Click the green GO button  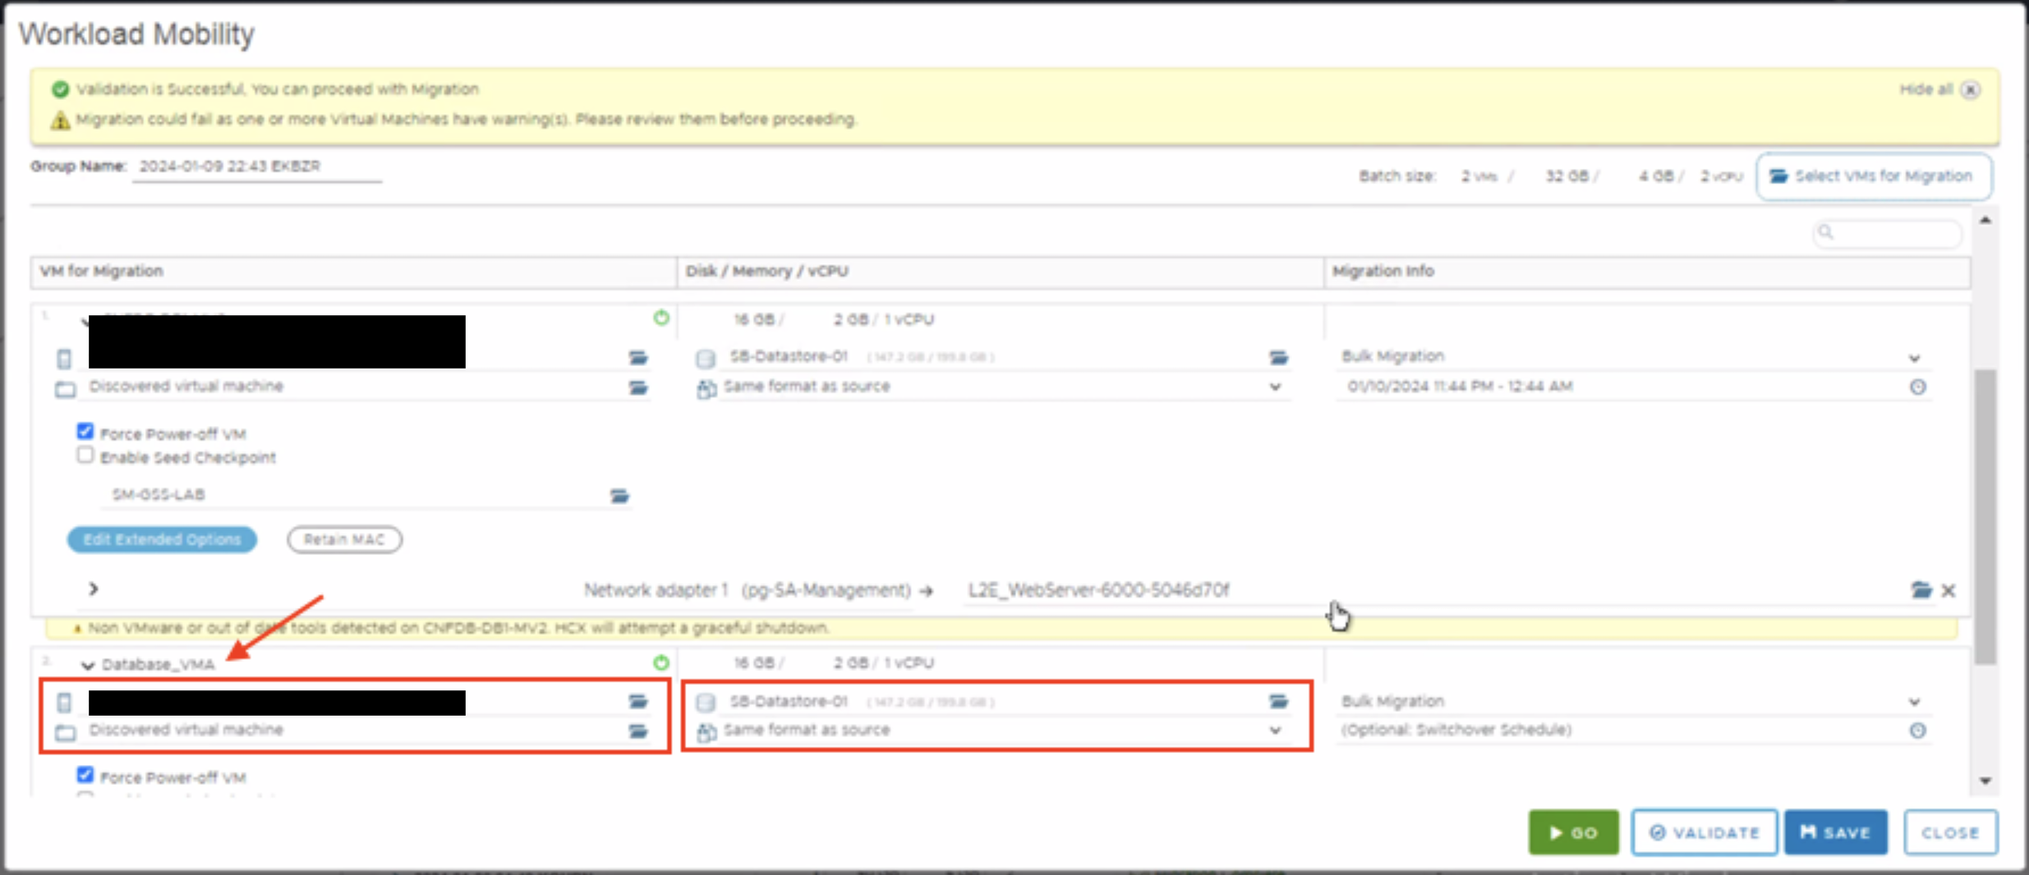[1572, 832]
